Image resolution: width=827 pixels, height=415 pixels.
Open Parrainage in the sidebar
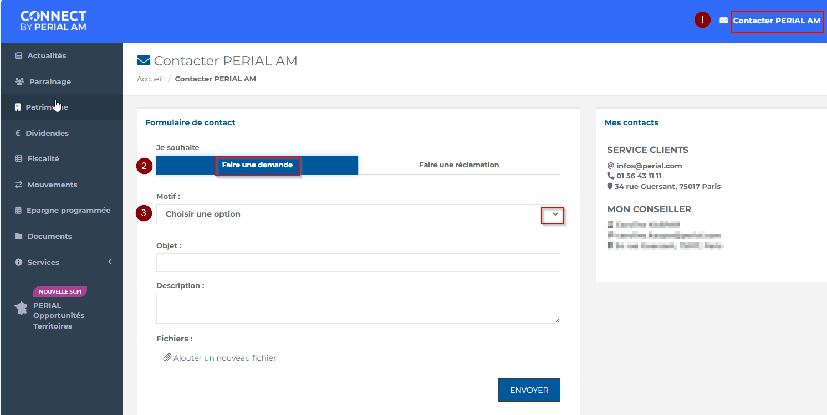click(x=50, y=81)
